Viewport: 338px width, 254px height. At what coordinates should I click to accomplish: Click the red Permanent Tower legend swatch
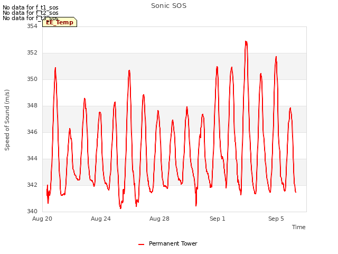coord(141,244)
